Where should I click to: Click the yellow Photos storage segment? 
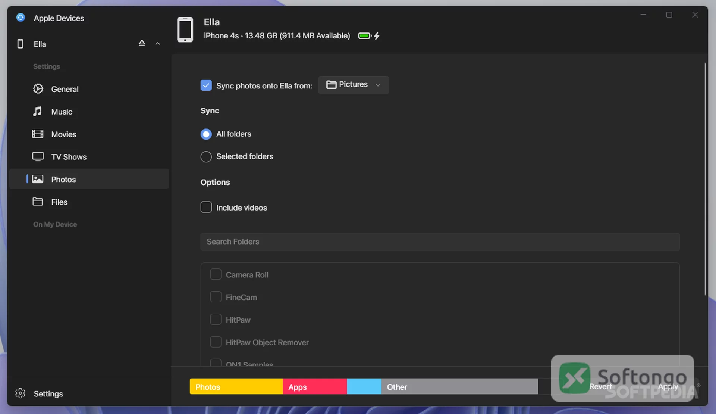coord(236,387)
